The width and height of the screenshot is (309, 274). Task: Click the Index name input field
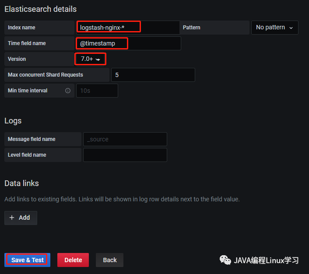128,28
